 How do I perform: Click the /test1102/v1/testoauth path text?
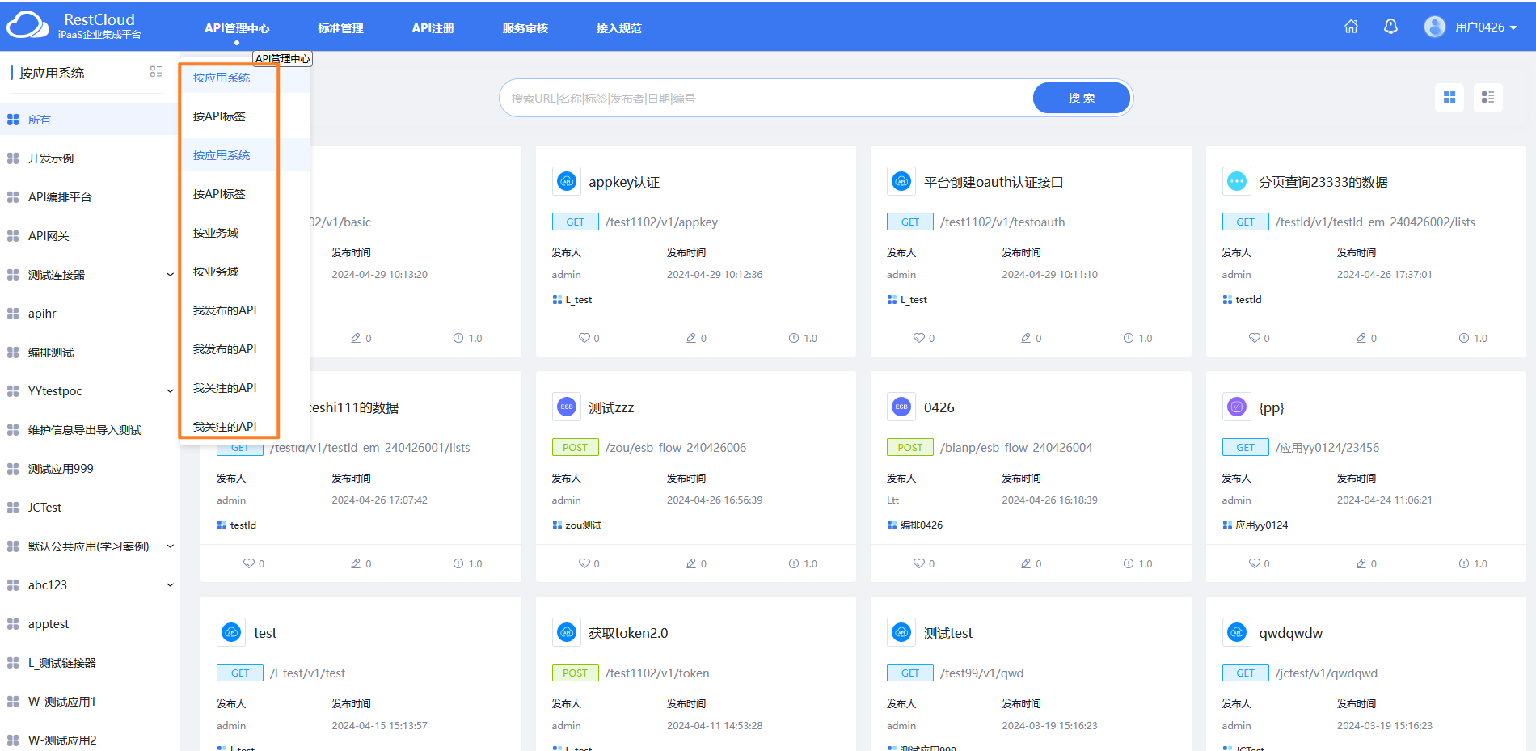(x=1002, y=222)
